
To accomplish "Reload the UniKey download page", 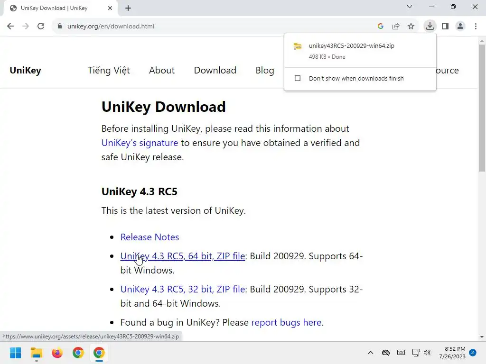I will pyautogui.click(x=41, y=27).
